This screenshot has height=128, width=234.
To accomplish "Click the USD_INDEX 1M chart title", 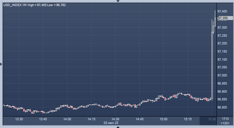I will (15, 5).
